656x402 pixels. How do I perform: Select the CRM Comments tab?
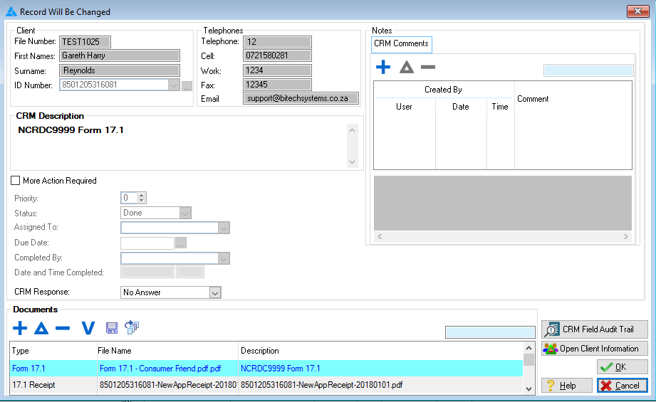(x=401, y=44)
